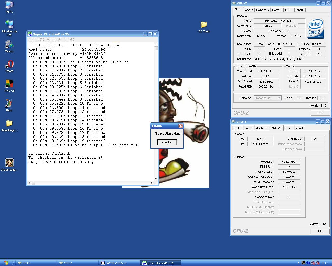Click Super PI vertical scrollbar up arrow
332x266 pixels.
[156, 44]
